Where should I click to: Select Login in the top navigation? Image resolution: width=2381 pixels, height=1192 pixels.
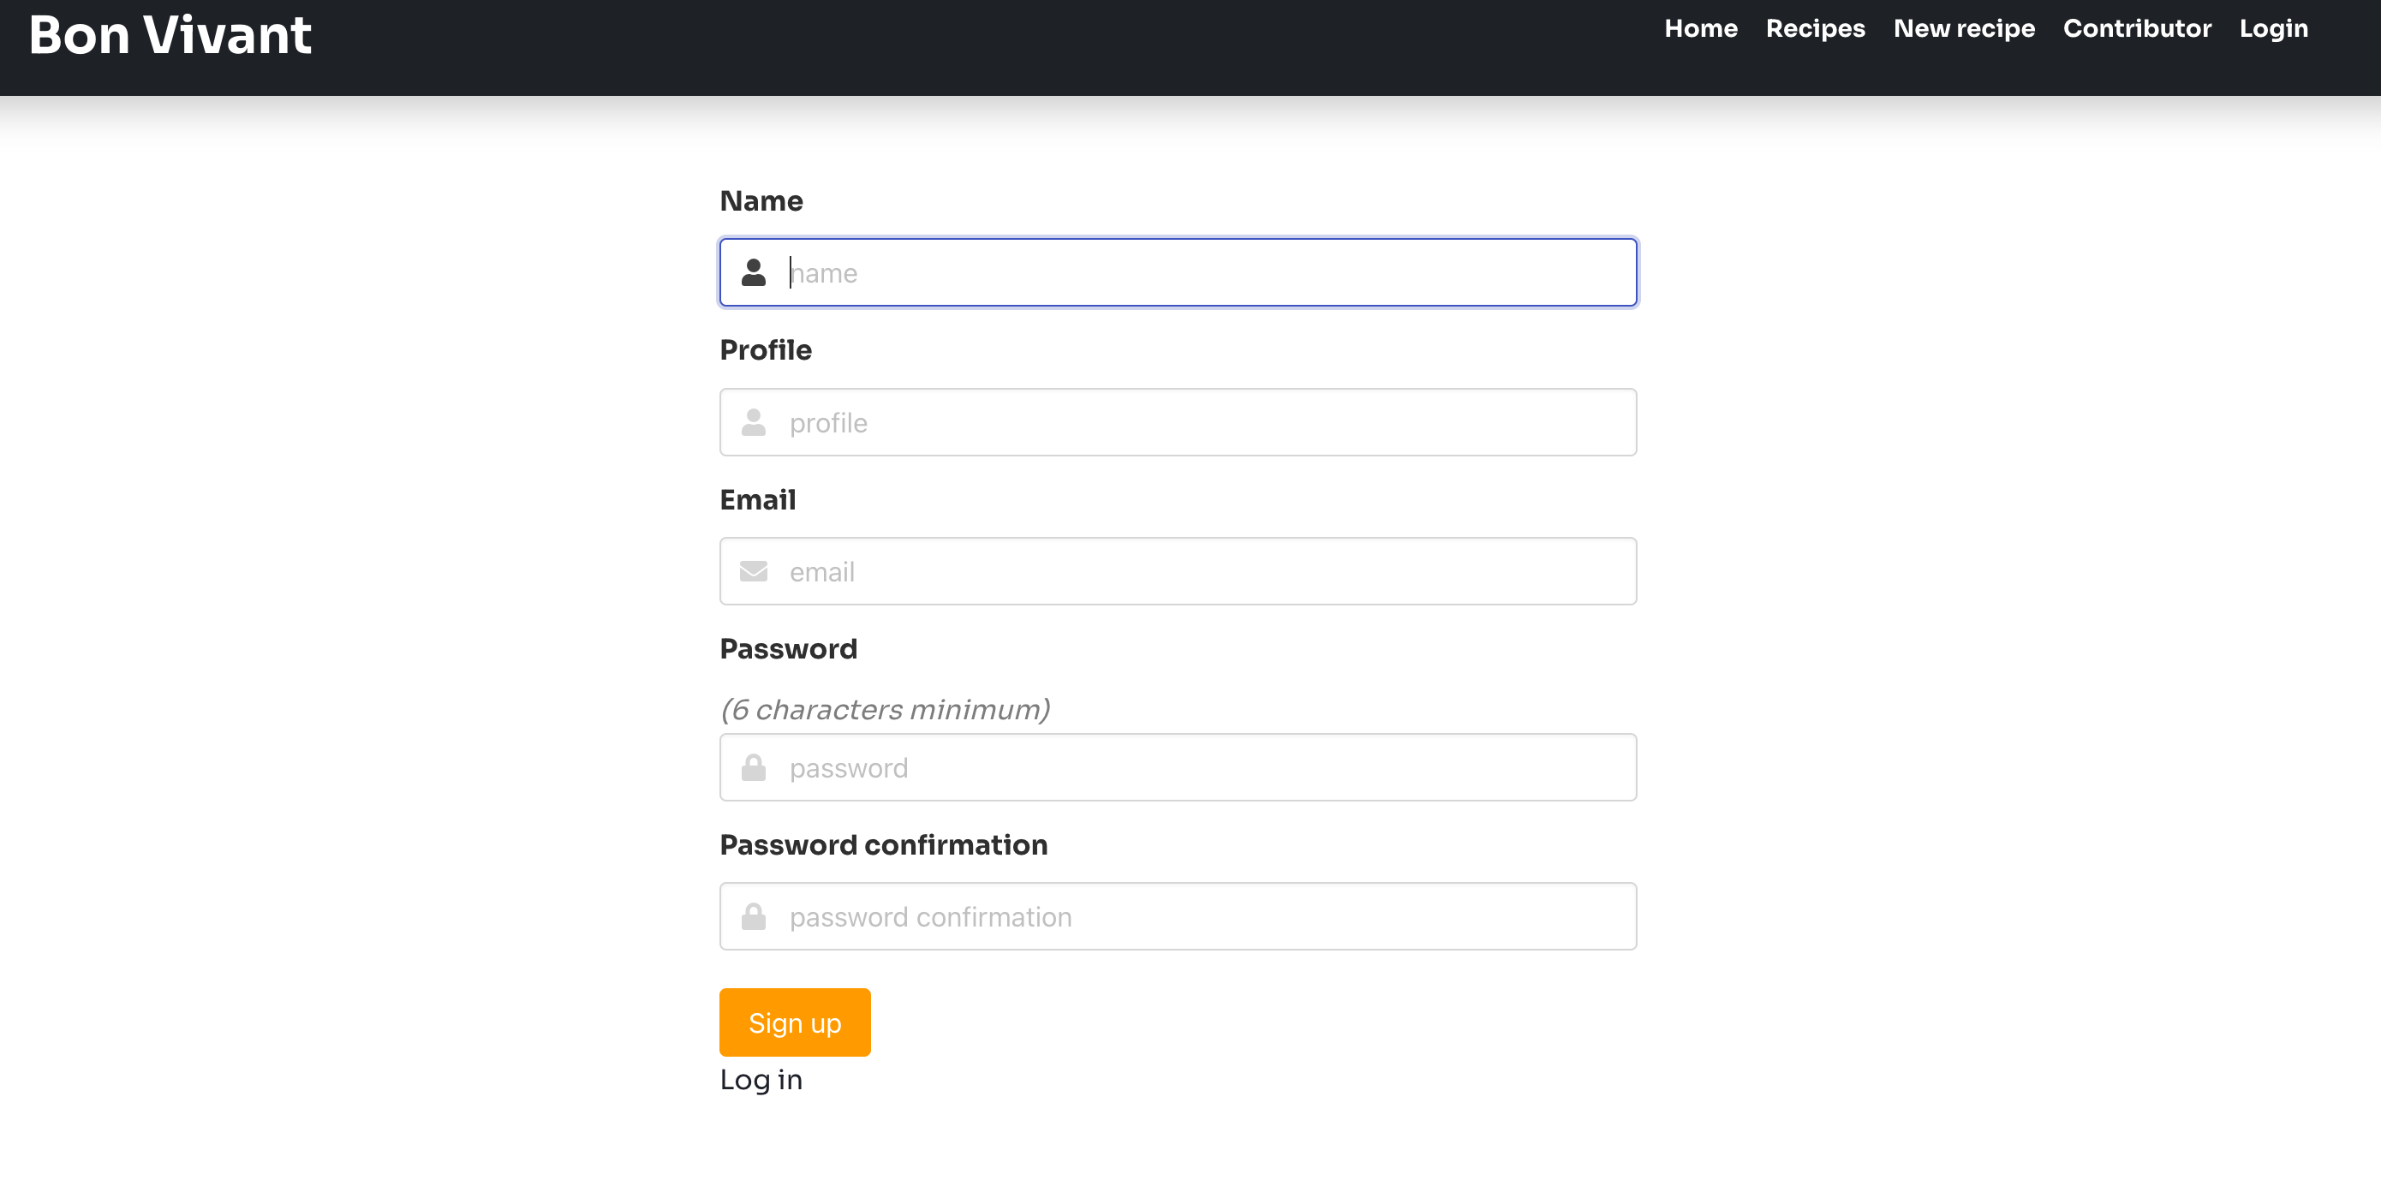(x=2273, y=28)
